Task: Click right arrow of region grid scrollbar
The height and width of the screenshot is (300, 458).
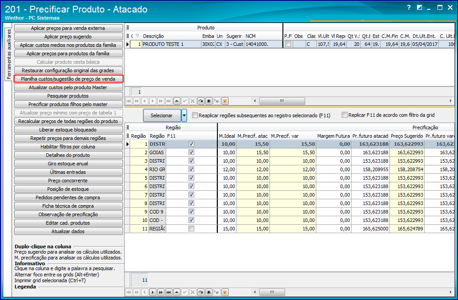Action: 450,292
